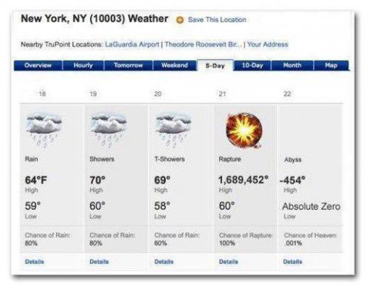Open the LaGuardia Airport location link
Viewport: 369px width, 286px height.
click(132, 44)
